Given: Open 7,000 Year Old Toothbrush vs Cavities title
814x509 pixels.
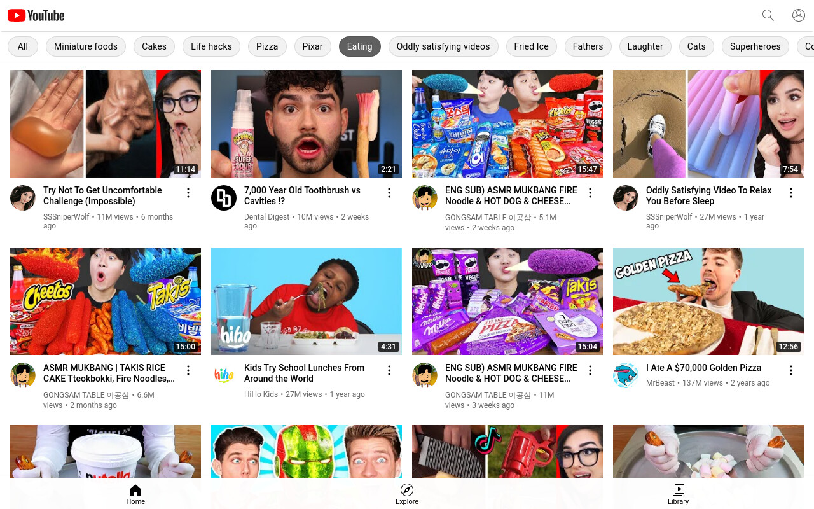Looking at the screenshot, I should click(302, 195).
